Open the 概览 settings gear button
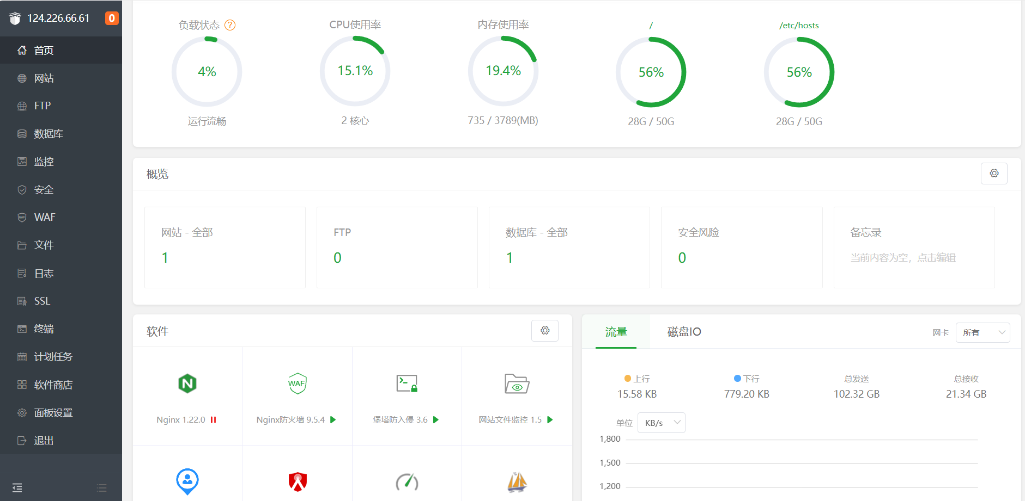Image resolution: width=1025 pixels, height=501 pixels. [994, 174]
